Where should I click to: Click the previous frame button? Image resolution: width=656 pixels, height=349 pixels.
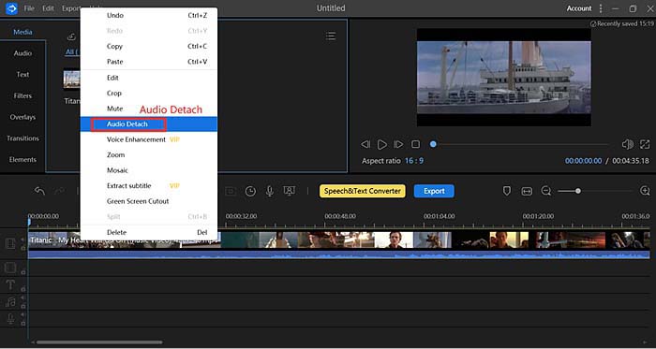(365, 144)
